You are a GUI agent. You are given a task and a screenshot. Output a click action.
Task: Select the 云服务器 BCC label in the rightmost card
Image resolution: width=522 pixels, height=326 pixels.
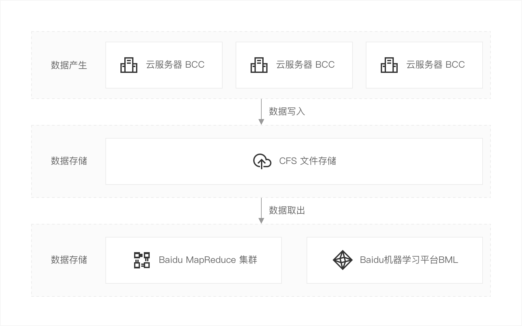435,65
